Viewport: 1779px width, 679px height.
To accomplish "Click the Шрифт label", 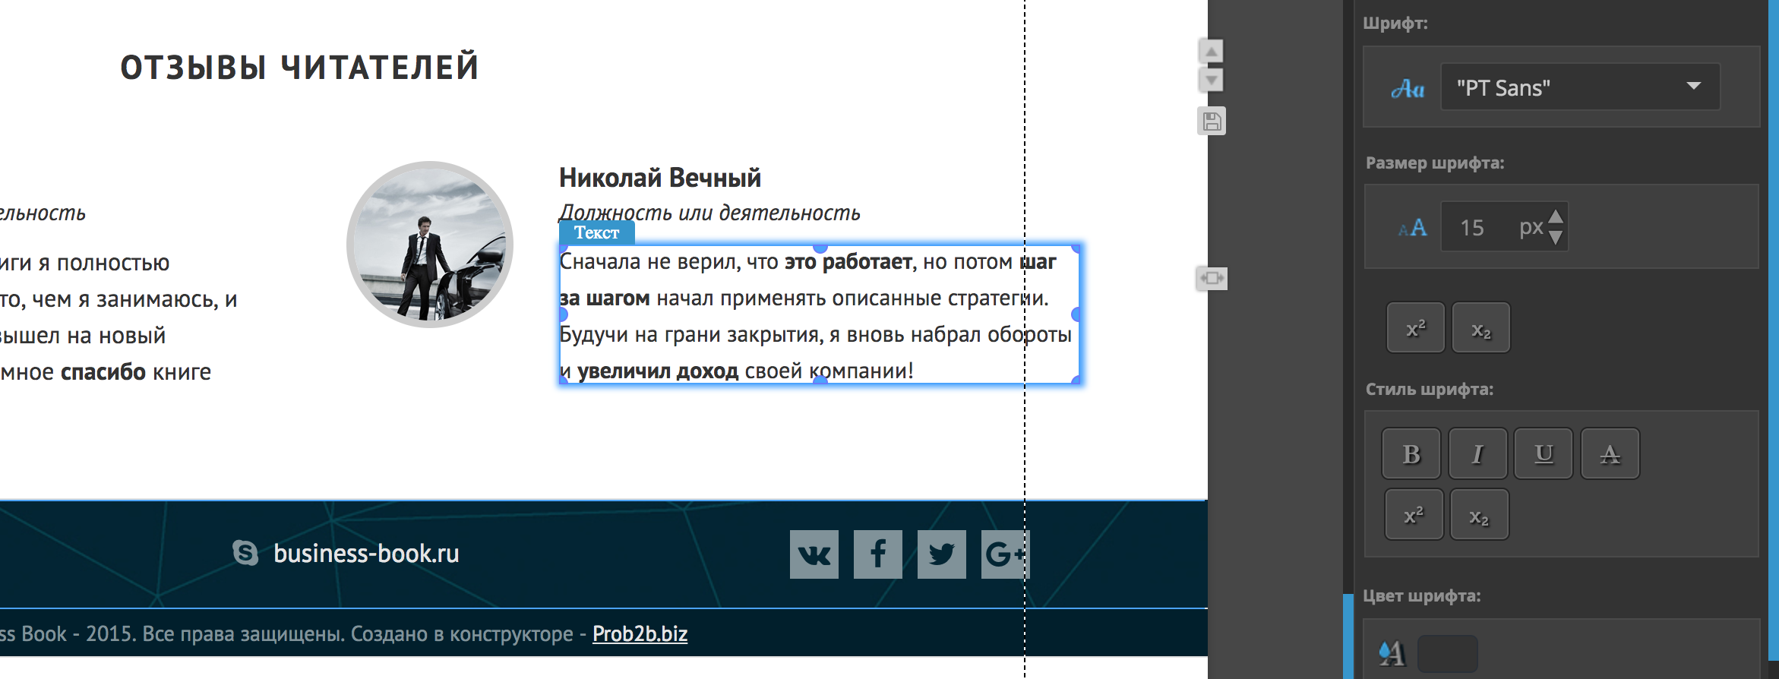I will pos(1395,24).
